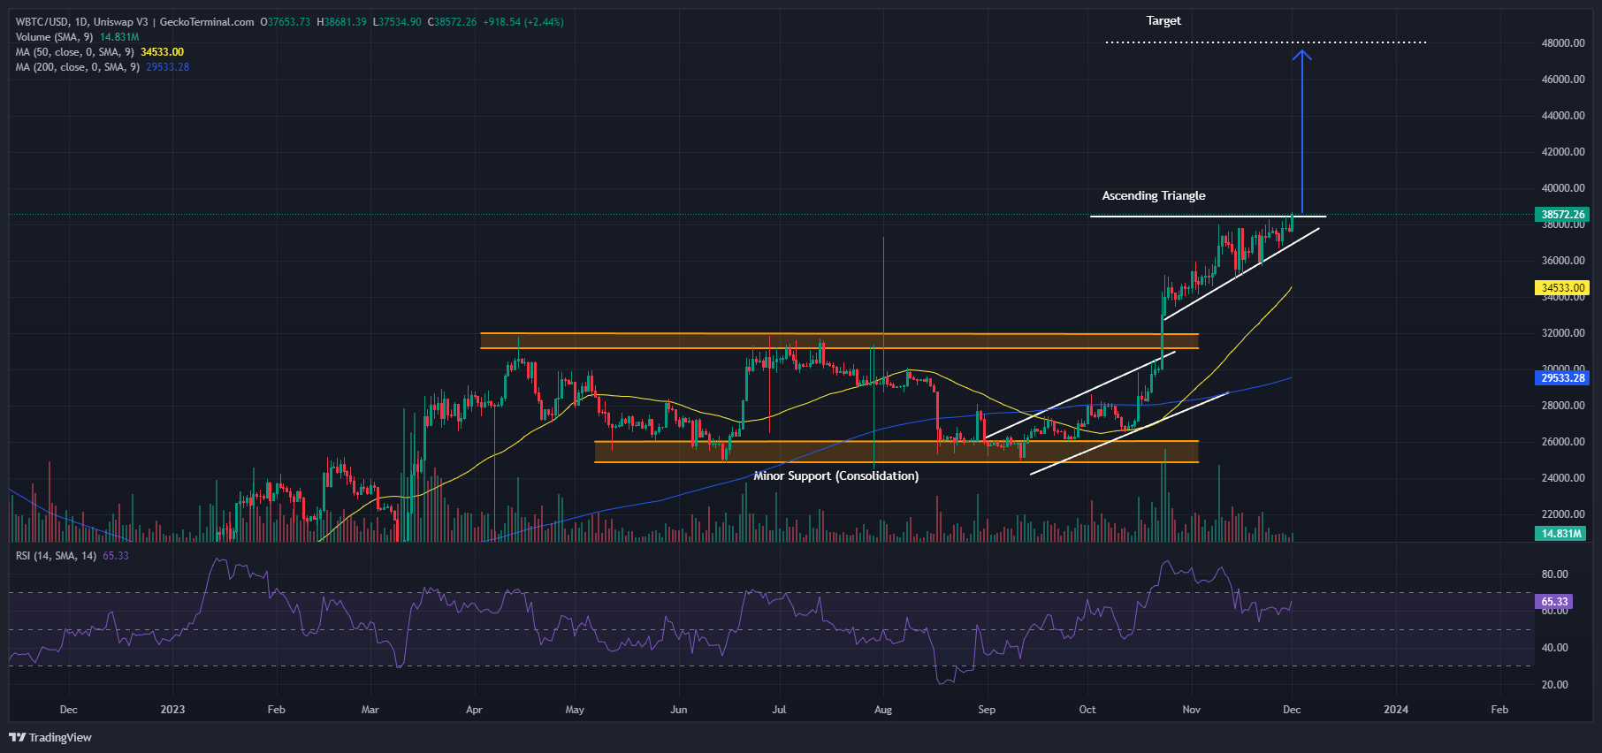Click the 24000.00 price axis label
The height and width of the screenshot is (753, 1602).
pos(1563,478)
